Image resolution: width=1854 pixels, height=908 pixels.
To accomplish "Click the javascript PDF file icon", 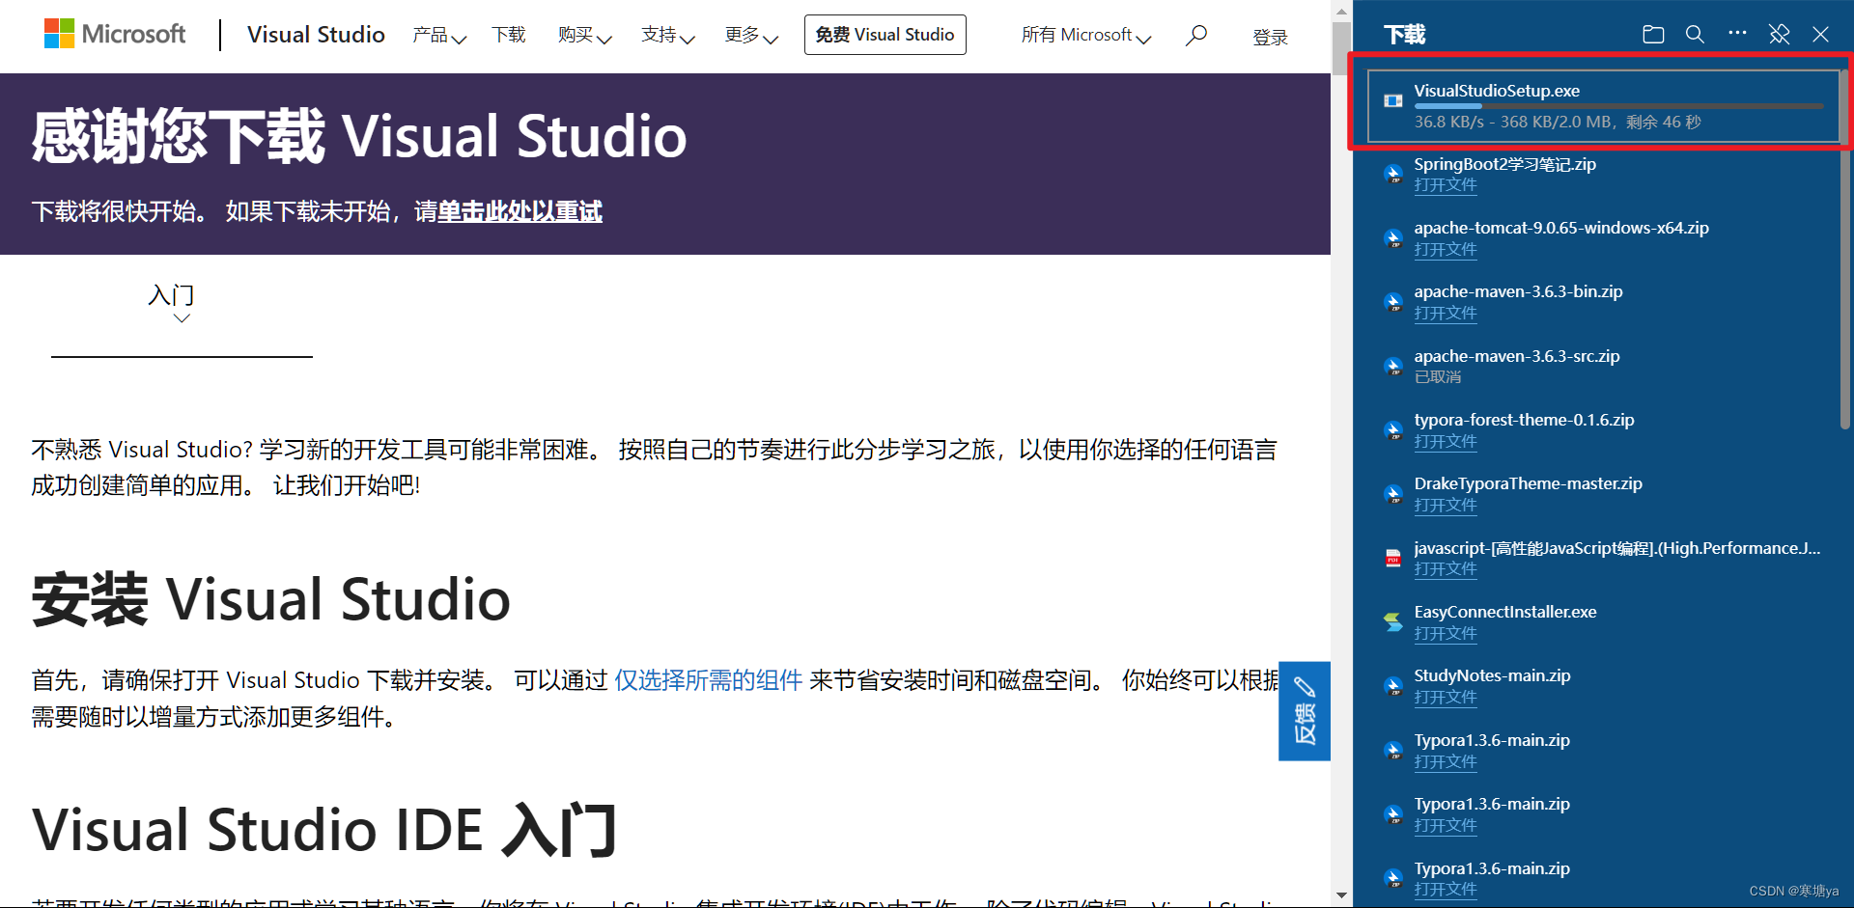I will click(1393, 558).
